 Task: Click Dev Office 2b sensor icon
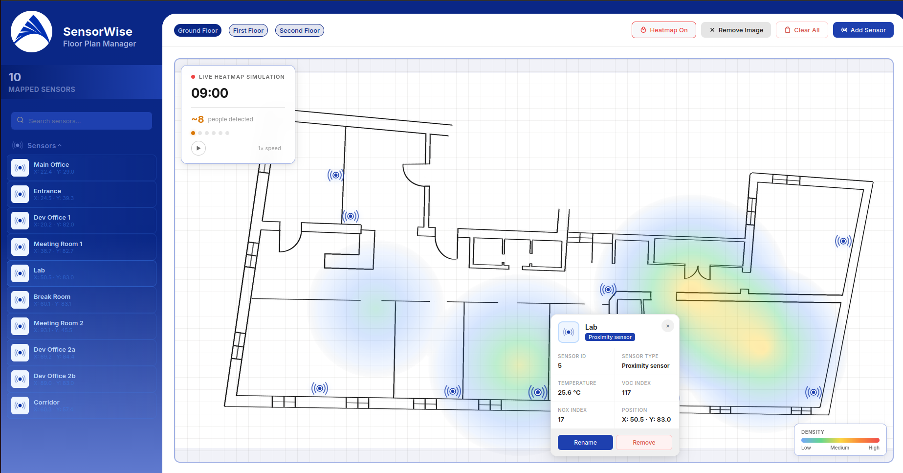coord(20,379)
